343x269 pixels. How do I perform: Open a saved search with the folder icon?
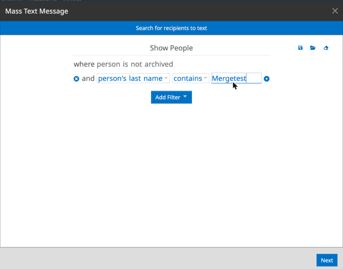pos(313,48)
